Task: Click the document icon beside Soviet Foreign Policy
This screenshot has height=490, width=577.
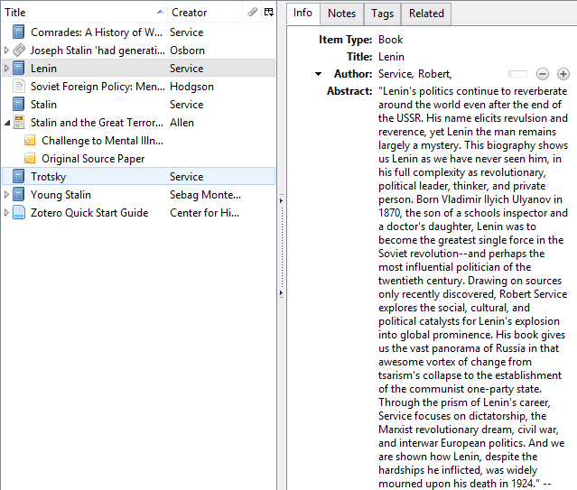Action: [x=19, y=86]
